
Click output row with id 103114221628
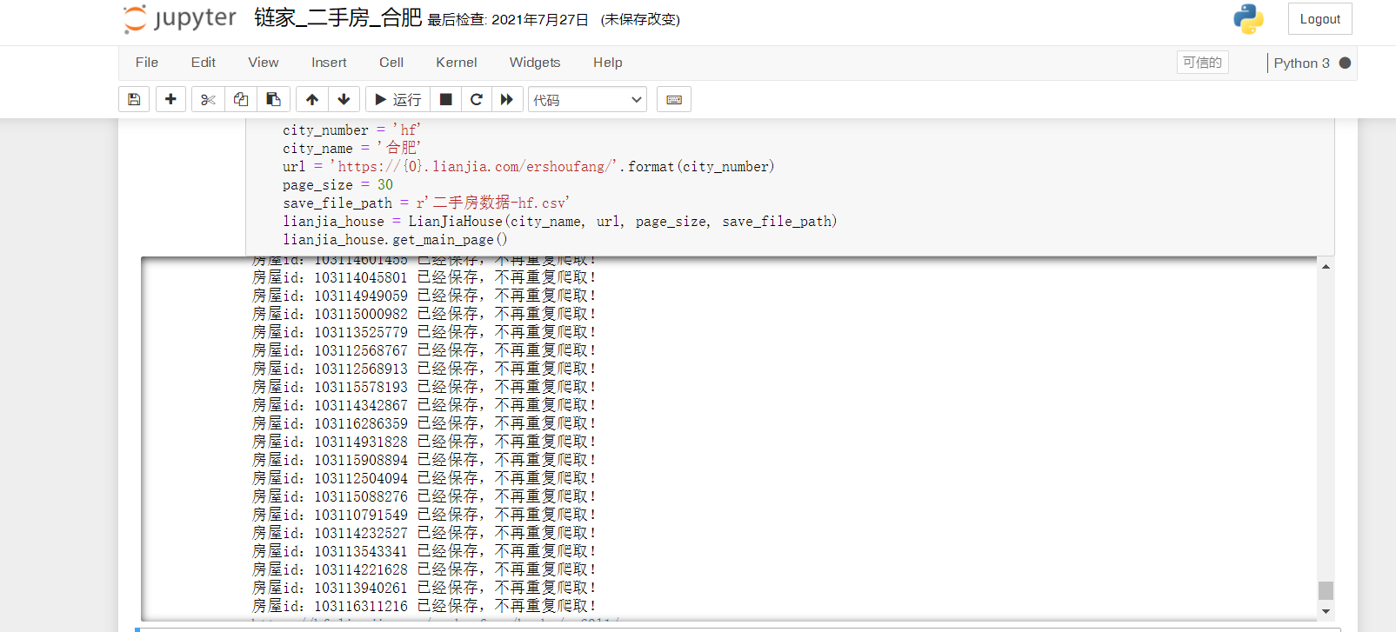[x=424, y=569]
